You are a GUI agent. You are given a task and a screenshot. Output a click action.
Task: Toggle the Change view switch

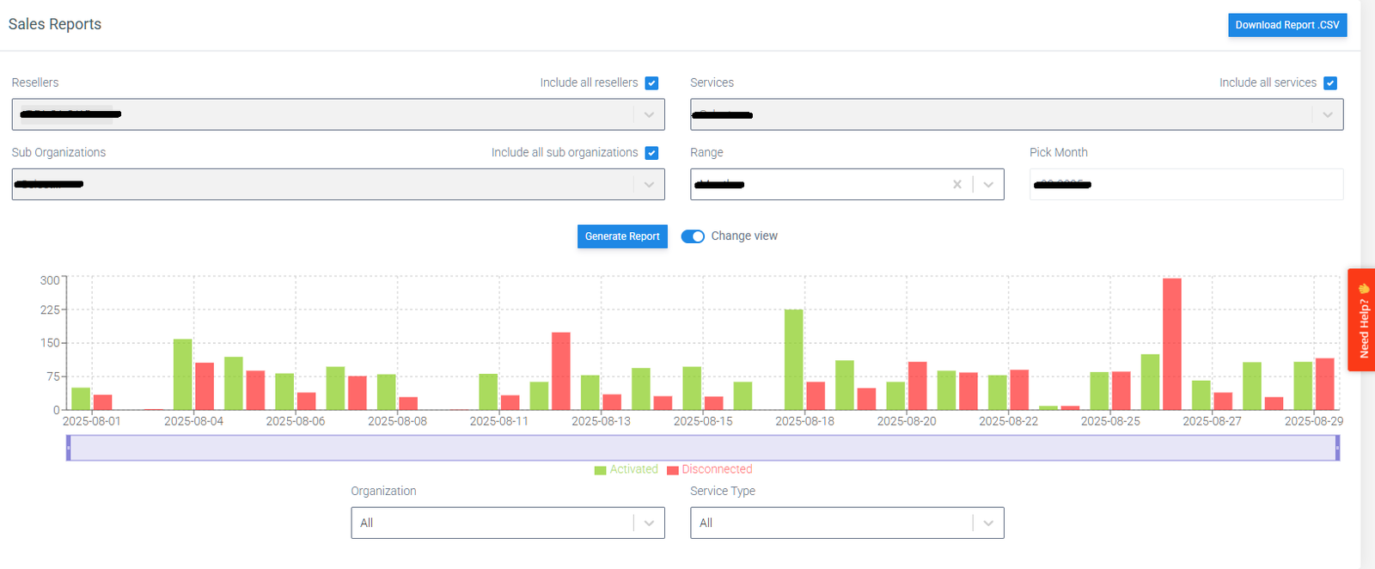pyautogui.click(x=693, y=236)
